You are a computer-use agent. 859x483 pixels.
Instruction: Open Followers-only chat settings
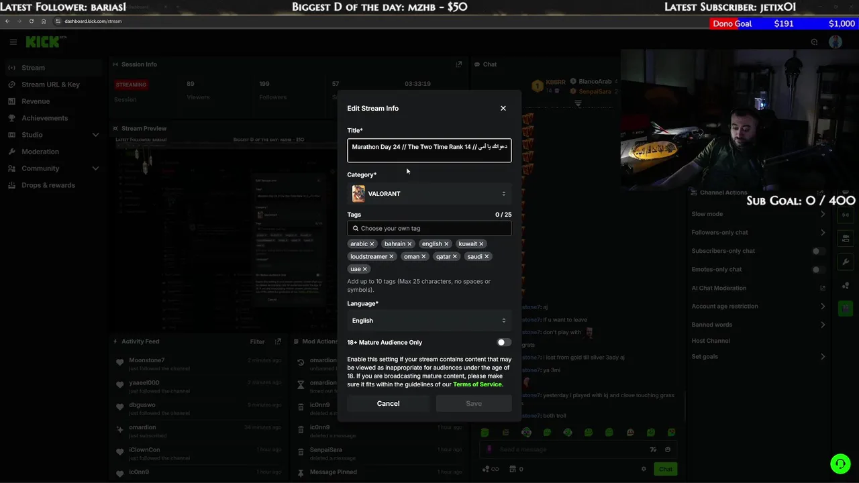[x=758, y=232]
